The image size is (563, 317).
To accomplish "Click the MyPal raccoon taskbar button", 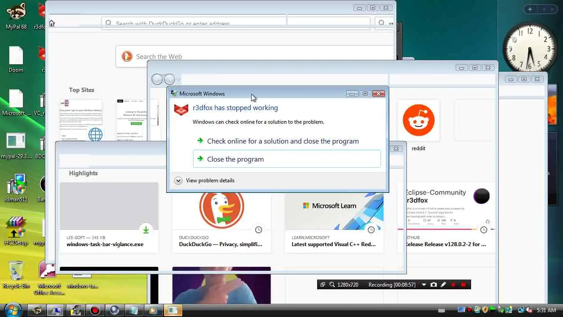I will click(x=37, y=310).
